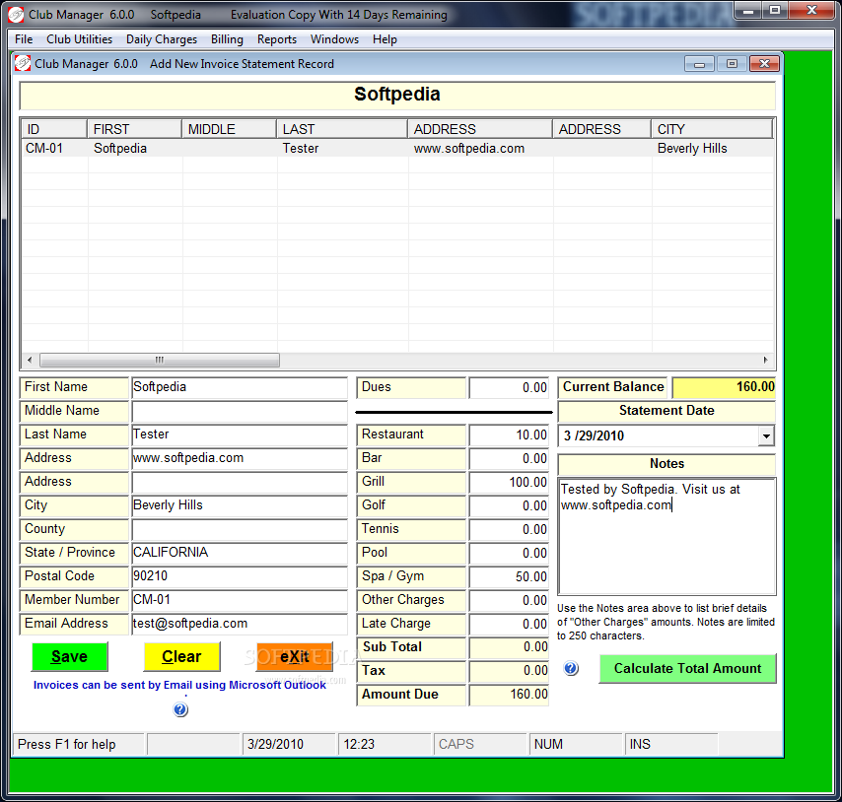Click the Other Charges amount field

pos(509,600)
